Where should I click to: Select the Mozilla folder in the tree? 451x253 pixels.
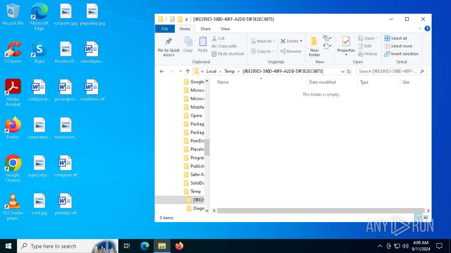197,107
